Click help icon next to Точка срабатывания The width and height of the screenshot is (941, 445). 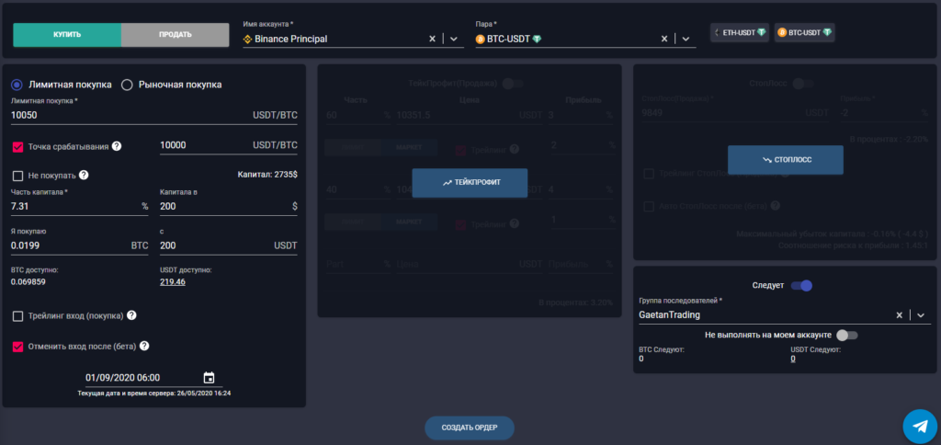[x=117, y=146]
